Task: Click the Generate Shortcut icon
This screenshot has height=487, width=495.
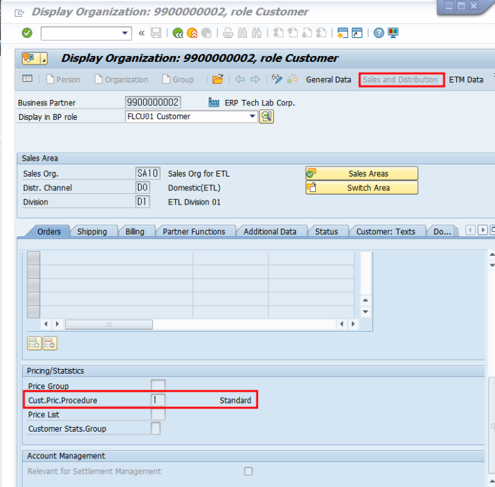Action: tap(357, 33)
